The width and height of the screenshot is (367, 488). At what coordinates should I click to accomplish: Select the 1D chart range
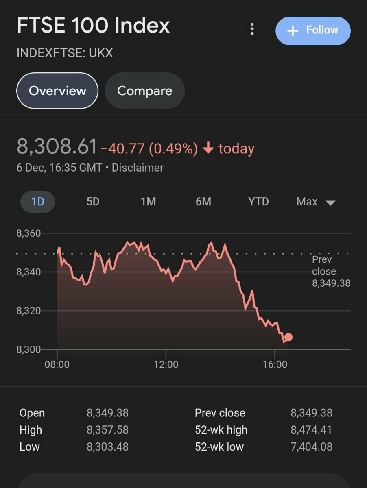(x=38, y=202)
